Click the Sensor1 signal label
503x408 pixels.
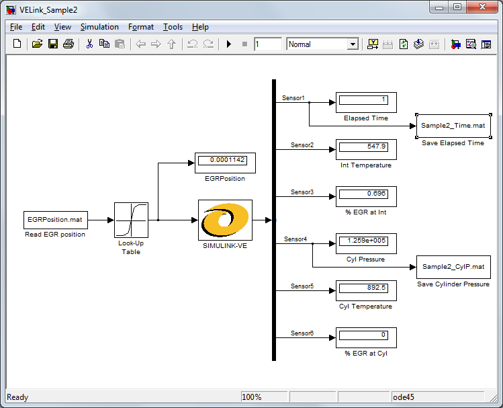[293, 98]
